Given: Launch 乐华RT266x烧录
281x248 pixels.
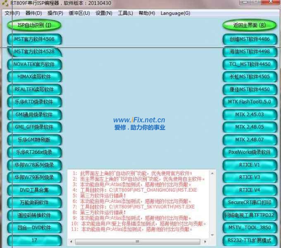Looking at the screenshot, I should (34, 152).
